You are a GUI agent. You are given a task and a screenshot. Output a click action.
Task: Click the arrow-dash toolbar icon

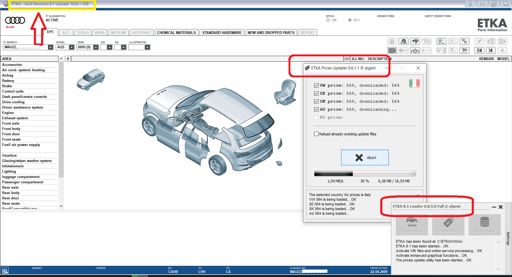(426, 50)
